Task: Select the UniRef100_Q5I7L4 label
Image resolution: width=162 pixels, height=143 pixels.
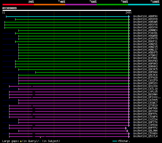Action: point(145,136)
